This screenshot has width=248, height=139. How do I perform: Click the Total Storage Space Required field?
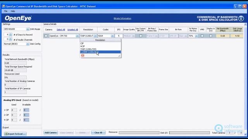coord(15,70)
